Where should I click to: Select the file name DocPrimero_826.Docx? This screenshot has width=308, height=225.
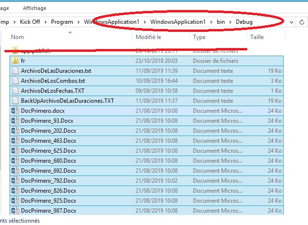(49, 191)
